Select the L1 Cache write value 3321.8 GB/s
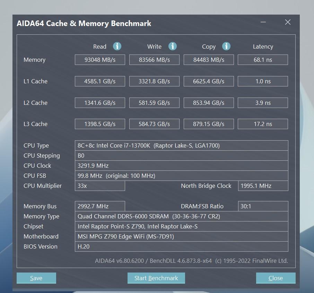 tap(154, 81)
